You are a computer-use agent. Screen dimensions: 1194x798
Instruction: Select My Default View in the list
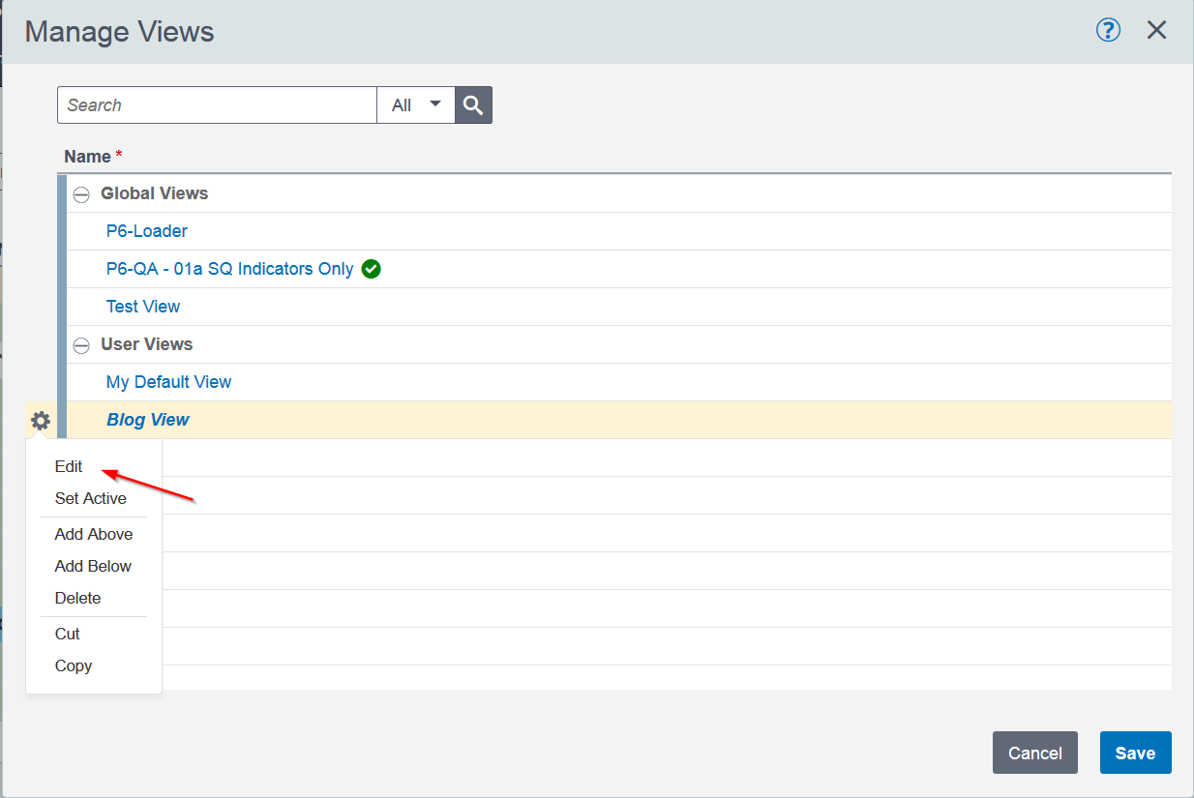point(169,382)
